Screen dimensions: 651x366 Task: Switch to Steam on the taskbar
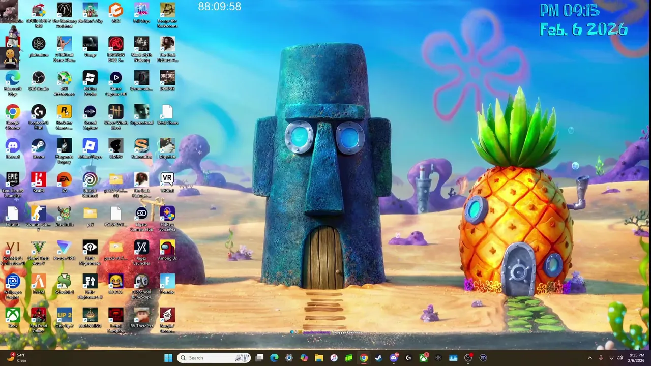378,358
